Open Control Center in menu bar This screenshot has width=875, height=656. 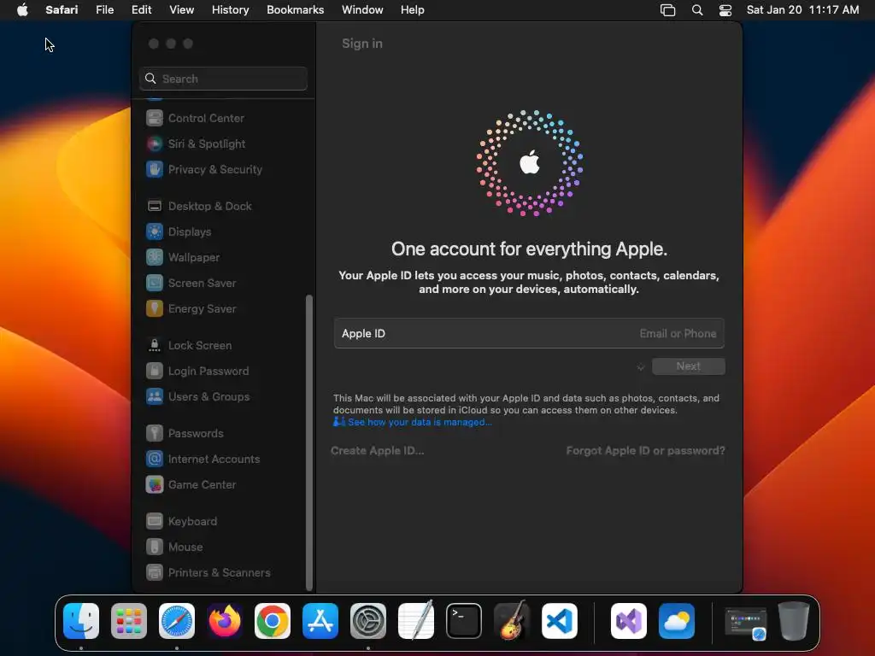tap(725, 9)
